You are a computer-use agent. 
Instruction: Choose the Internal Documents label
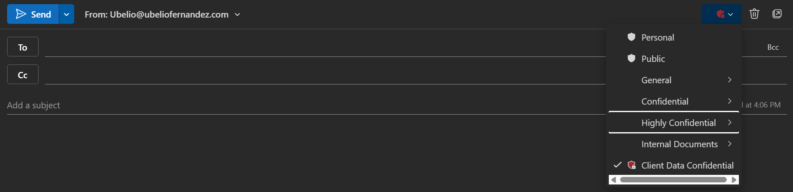point(679,144)
